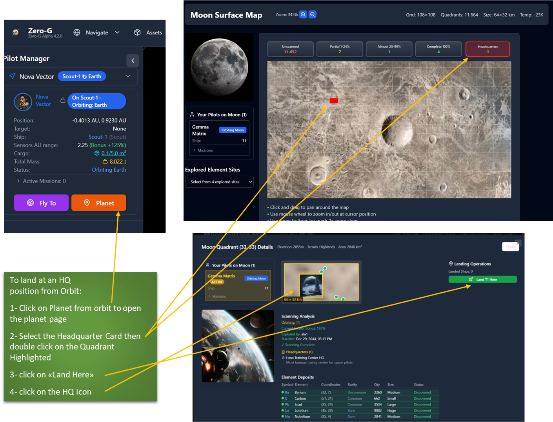Screen dimensions: 553x422
Task: Click the zoom out magnifier icon
Action: tap(313, 14)
